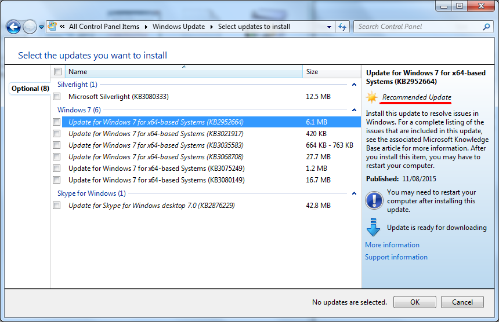499x322 pixels.
Task: Click the Recommended Update star icon
Action: pos(372,97)
